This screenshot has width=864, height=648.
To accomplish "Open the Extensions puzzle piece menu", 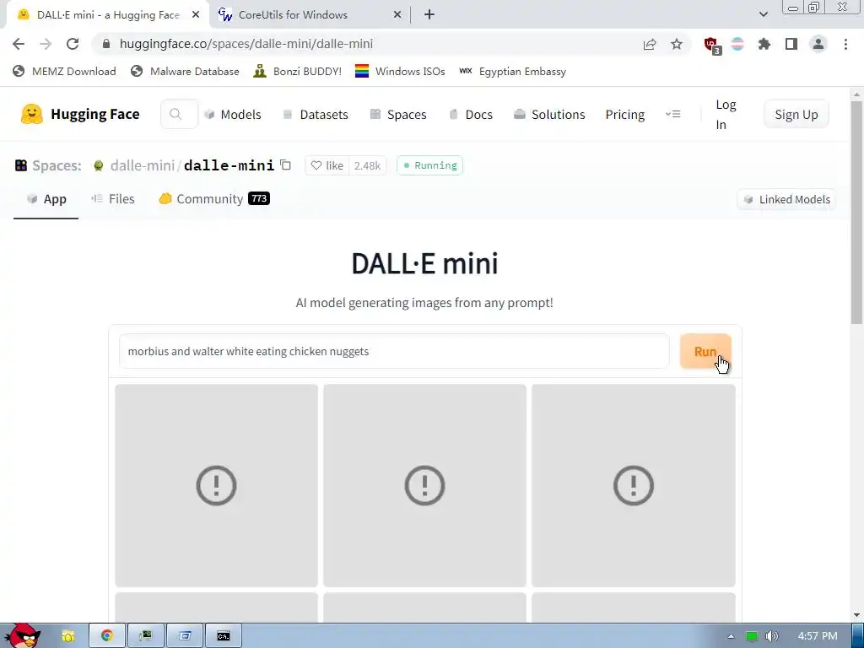I will [x=764, y=44].
